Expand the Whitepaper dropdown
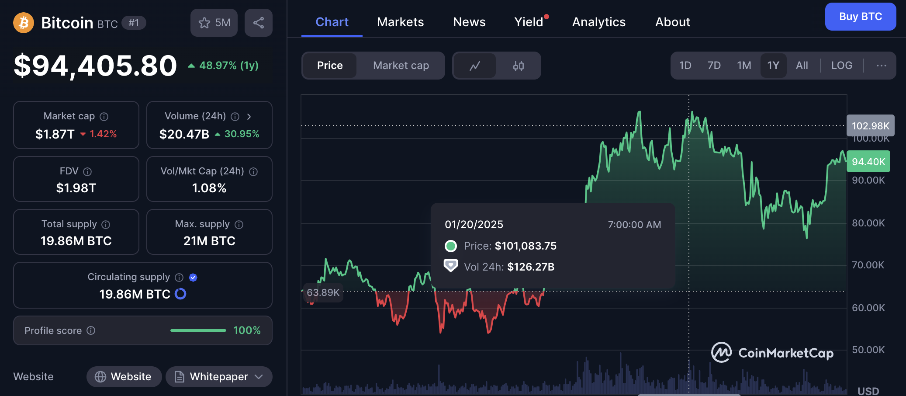 259,377
